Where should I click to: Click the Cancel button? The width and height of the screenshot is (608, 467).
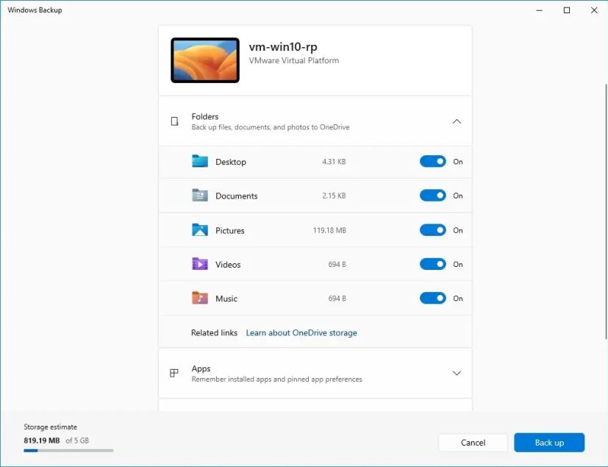coord(473,443)
